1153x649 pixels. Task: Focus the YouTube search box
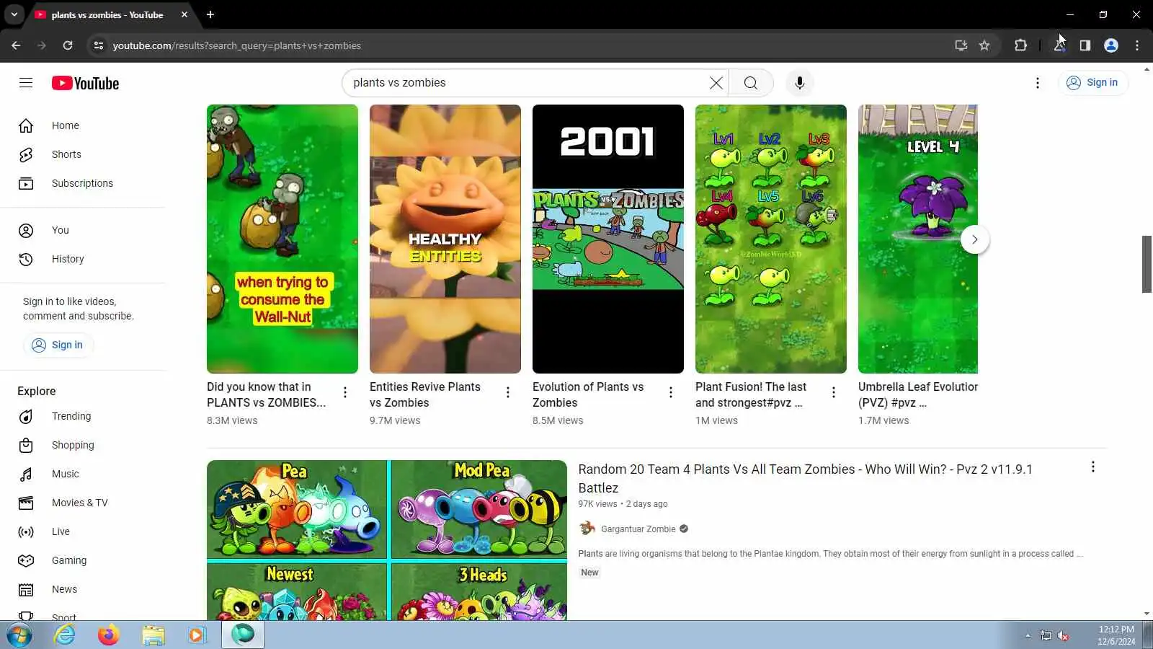click(526, 83)
